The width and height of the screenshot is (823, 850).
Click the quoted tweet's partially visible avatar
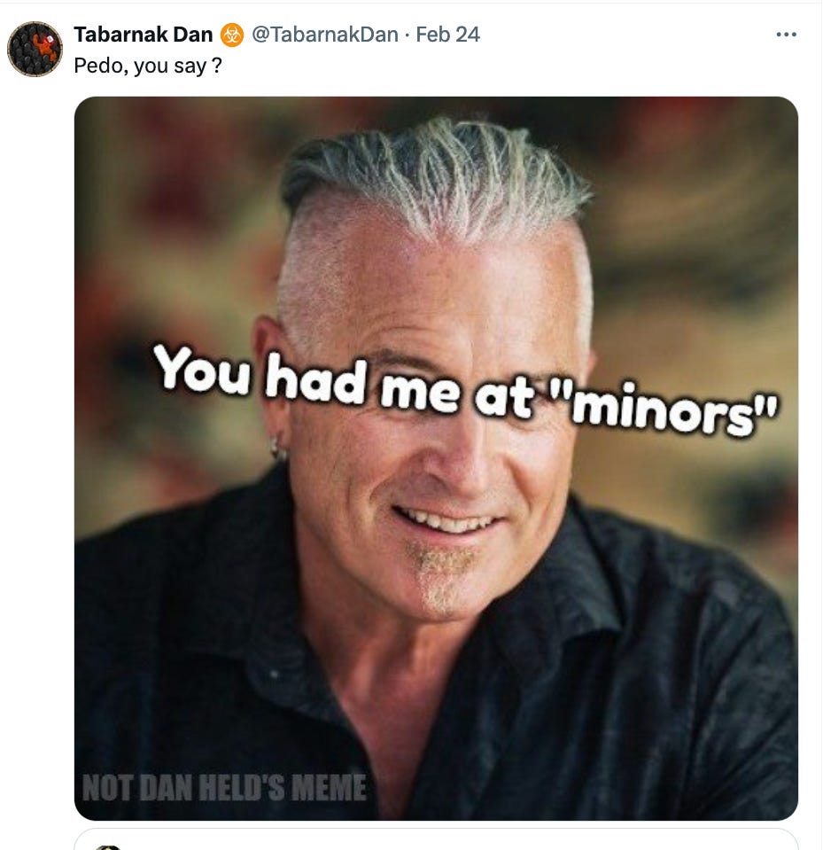click(107, 846)
